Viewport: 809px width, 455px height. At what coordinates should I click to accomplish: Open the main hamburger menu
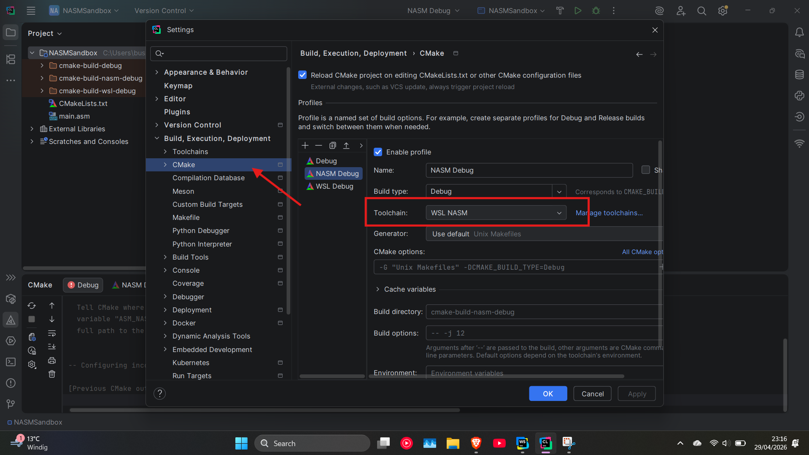pos(31,11)
